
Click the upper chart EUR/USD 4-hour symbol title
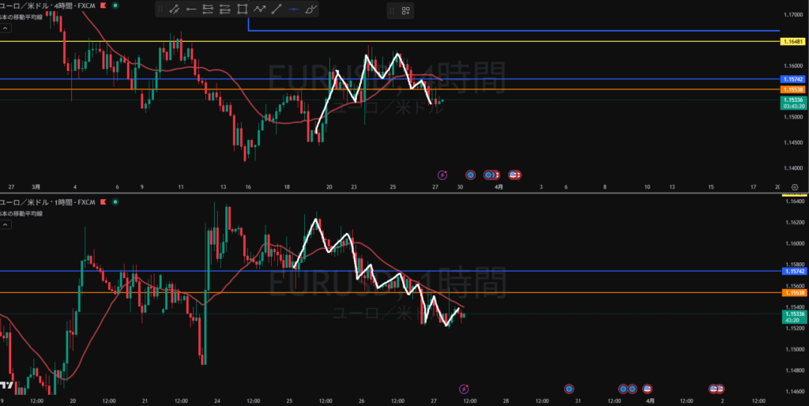pyautogui.click(x=40, y=5)
